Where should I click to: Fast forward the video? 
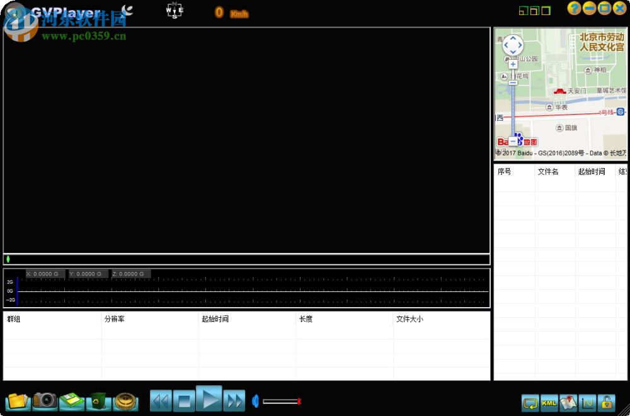(x=234, y=400)
